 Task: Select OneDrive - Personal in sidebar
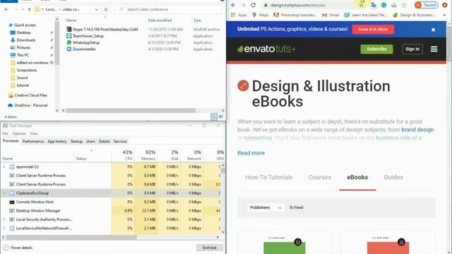28,105
